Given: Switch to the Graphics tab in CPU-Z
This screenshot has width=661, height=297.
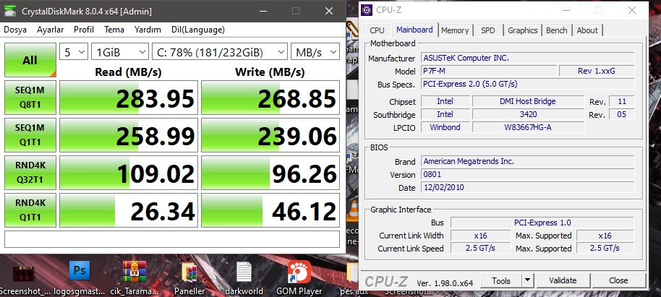Looking at the screenshot, I should pos(523,30).
